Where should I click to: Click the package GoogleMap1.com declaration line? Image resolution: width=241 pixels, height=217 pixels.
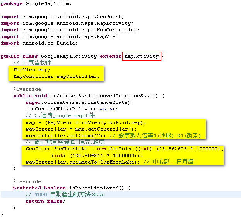point(36,3)
